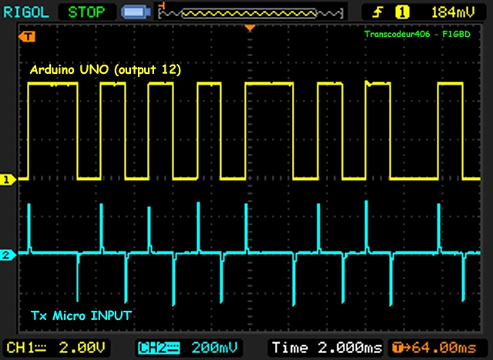Click the yellow channel 1 ground marker
Viewport: 493px width, 360px height.
pos(8,180)
